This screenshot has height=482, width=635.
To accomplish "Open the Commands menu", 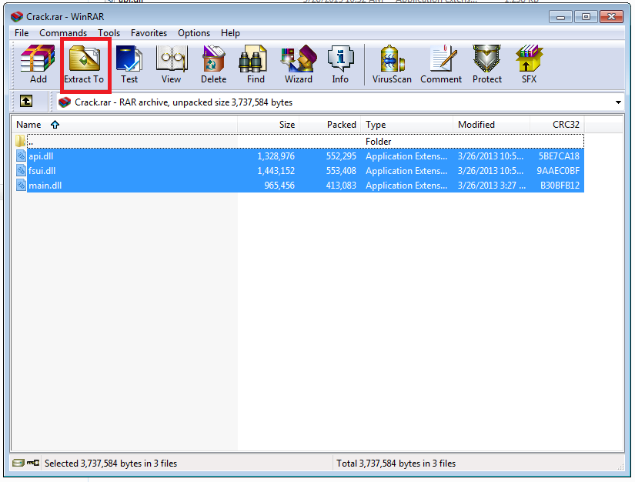I will (x=63, y=33).
